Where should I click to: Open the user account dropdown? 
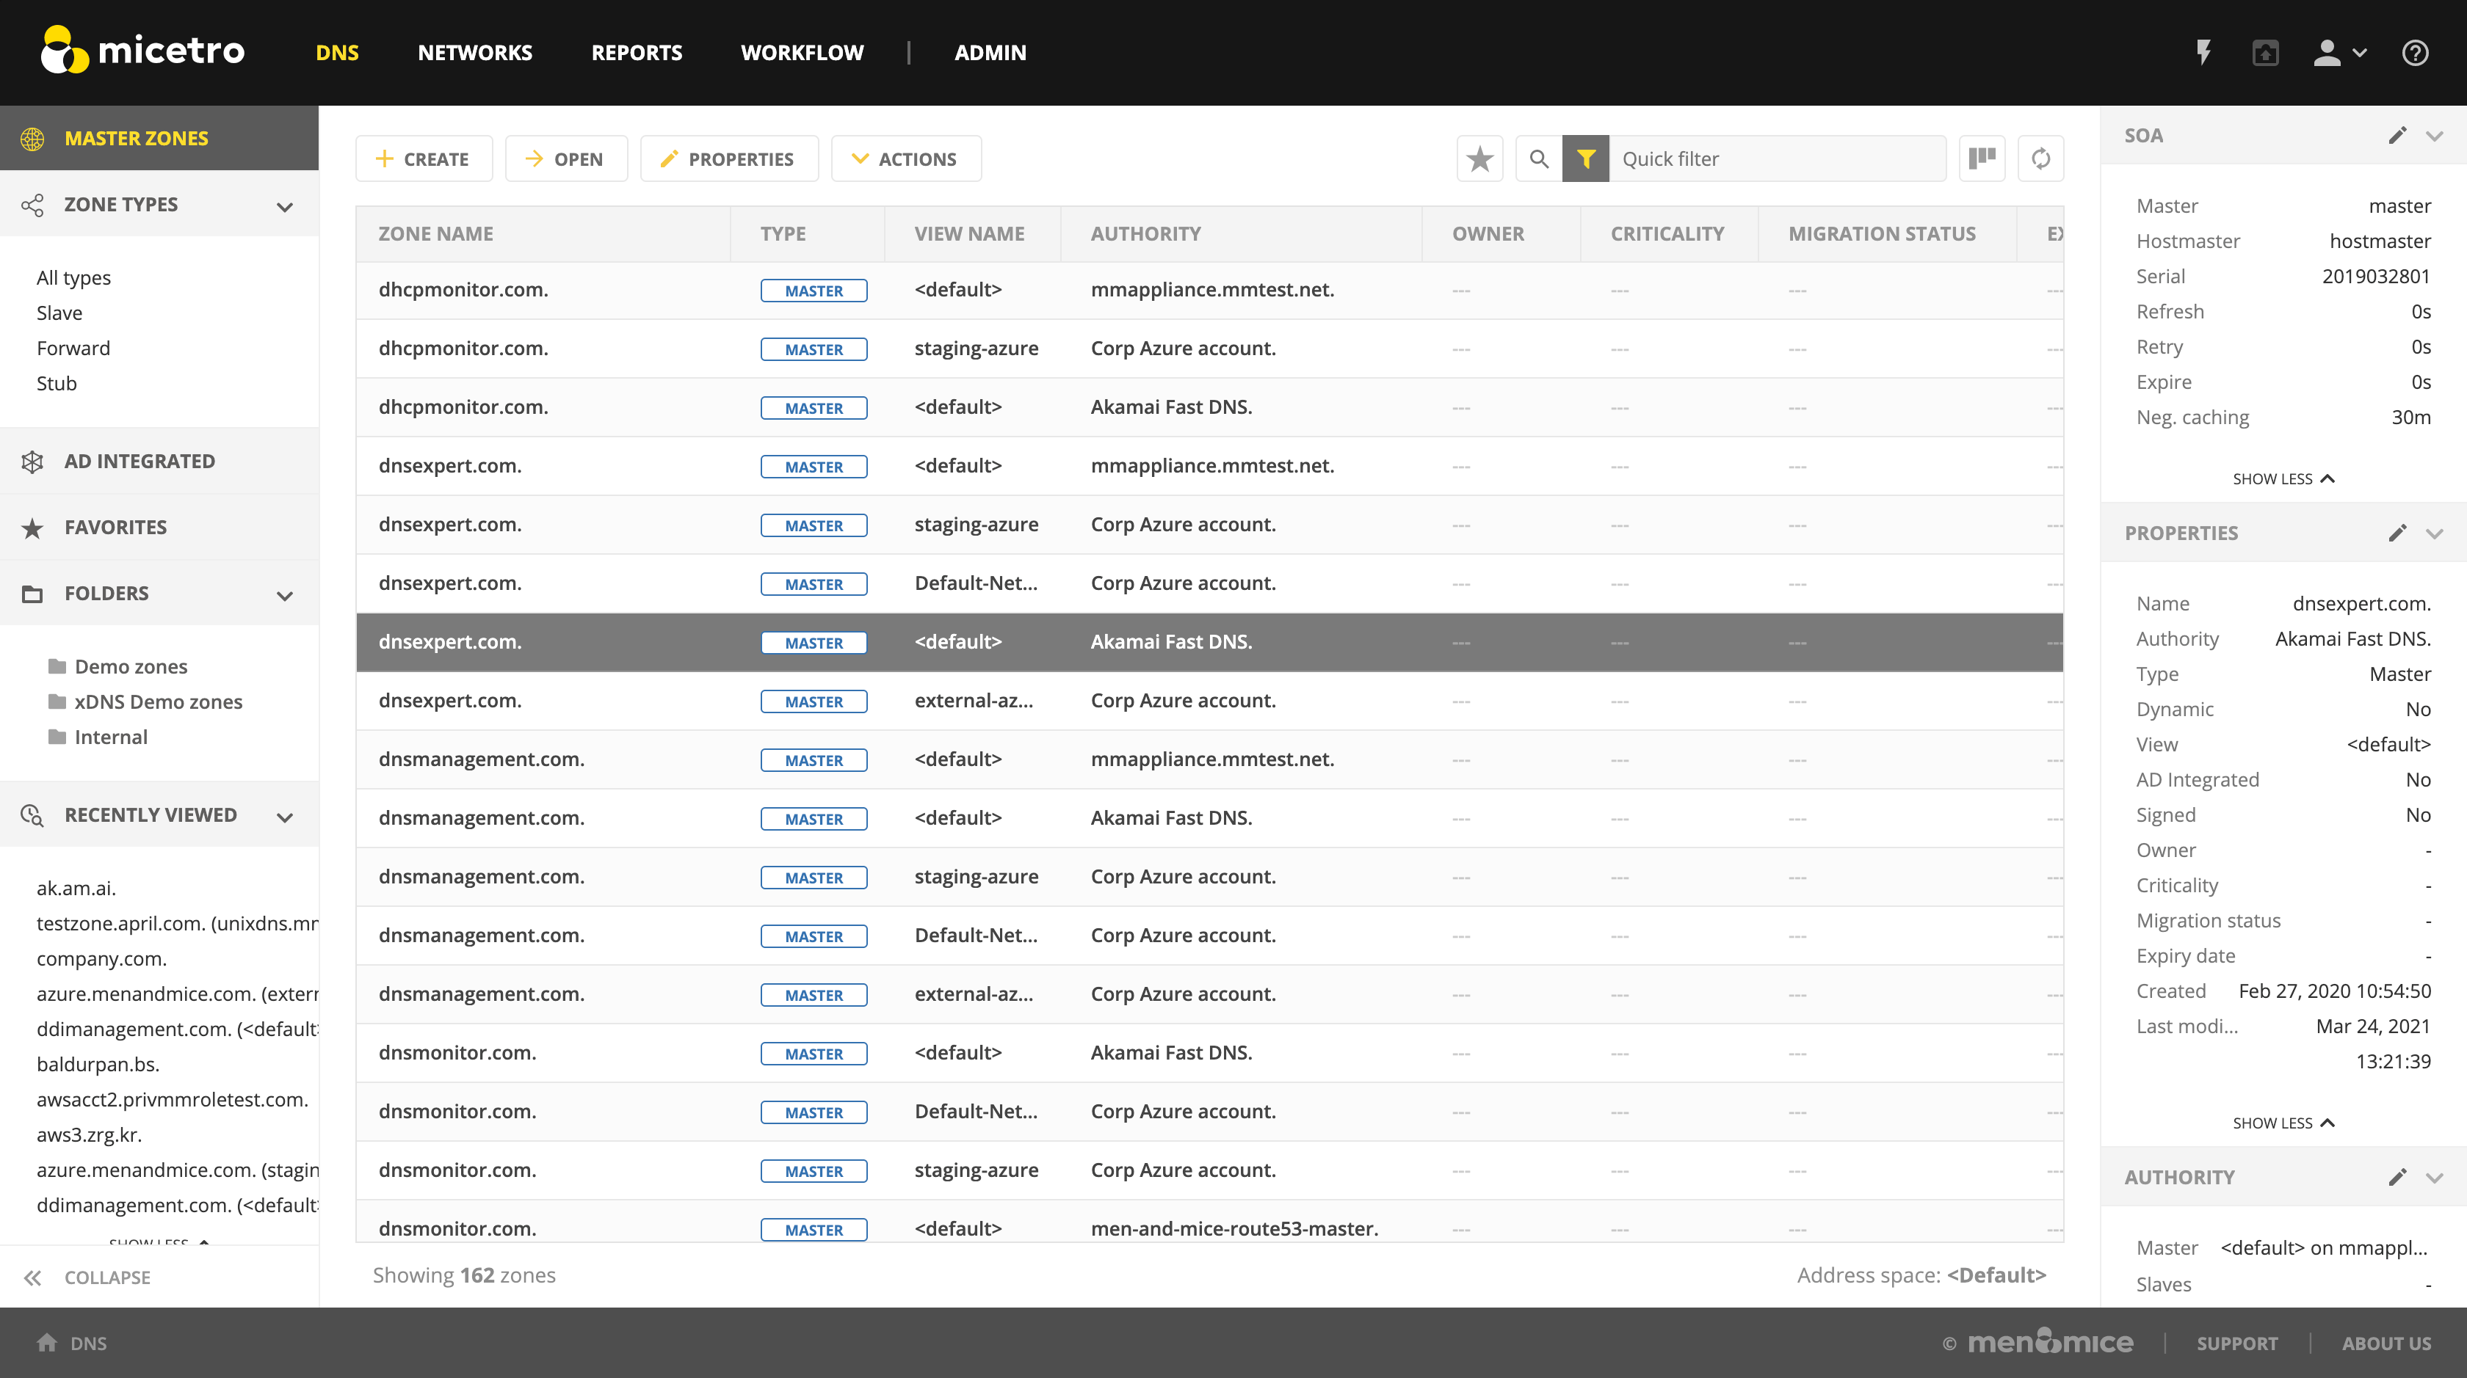2339,53
